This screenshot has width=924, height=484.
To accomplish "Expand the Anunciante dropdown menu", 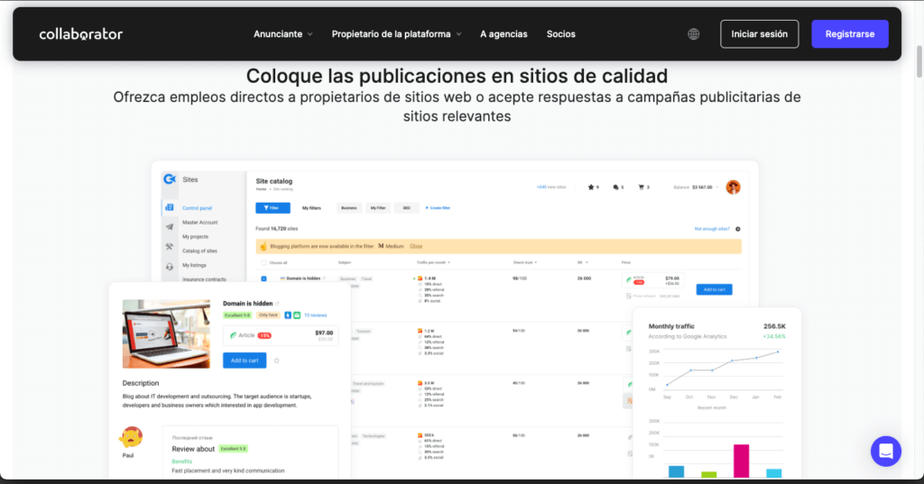I will [282, 34].
